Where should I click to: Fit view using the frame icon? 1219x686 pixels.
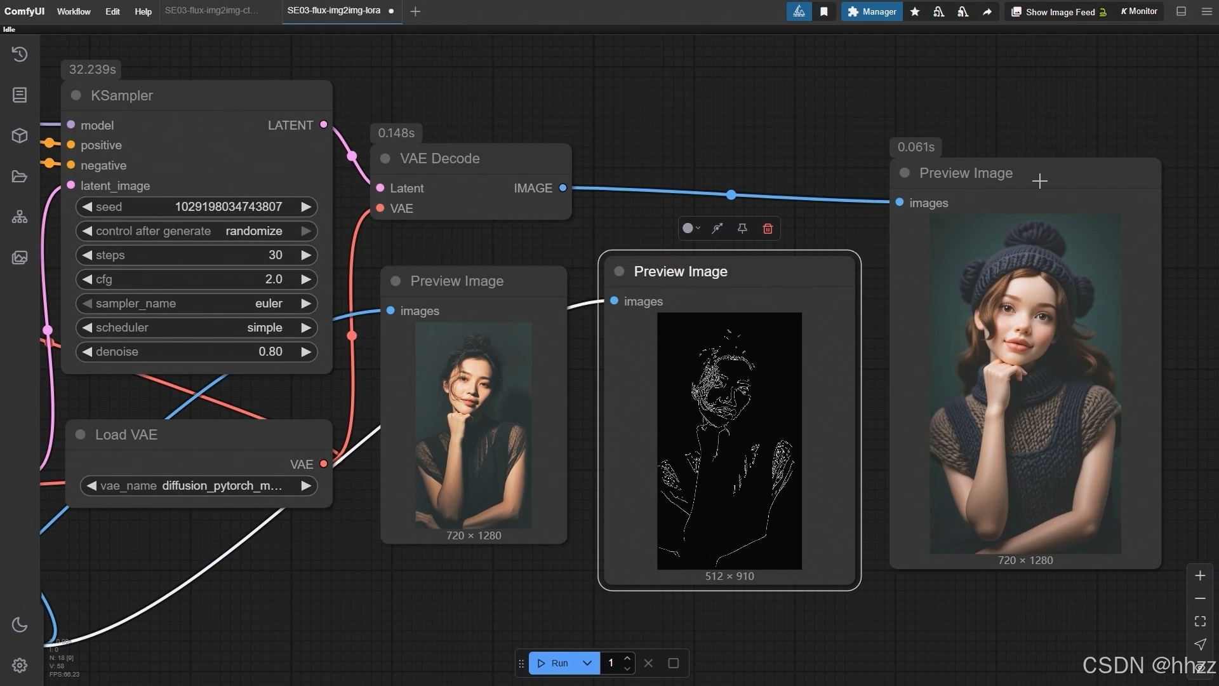click(x=1200, y=621)
